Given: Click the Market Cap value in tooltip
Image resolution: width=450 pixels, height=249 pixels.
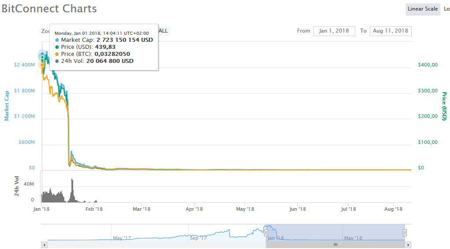Looking at the screenshot, I should [x=125, y=40].
